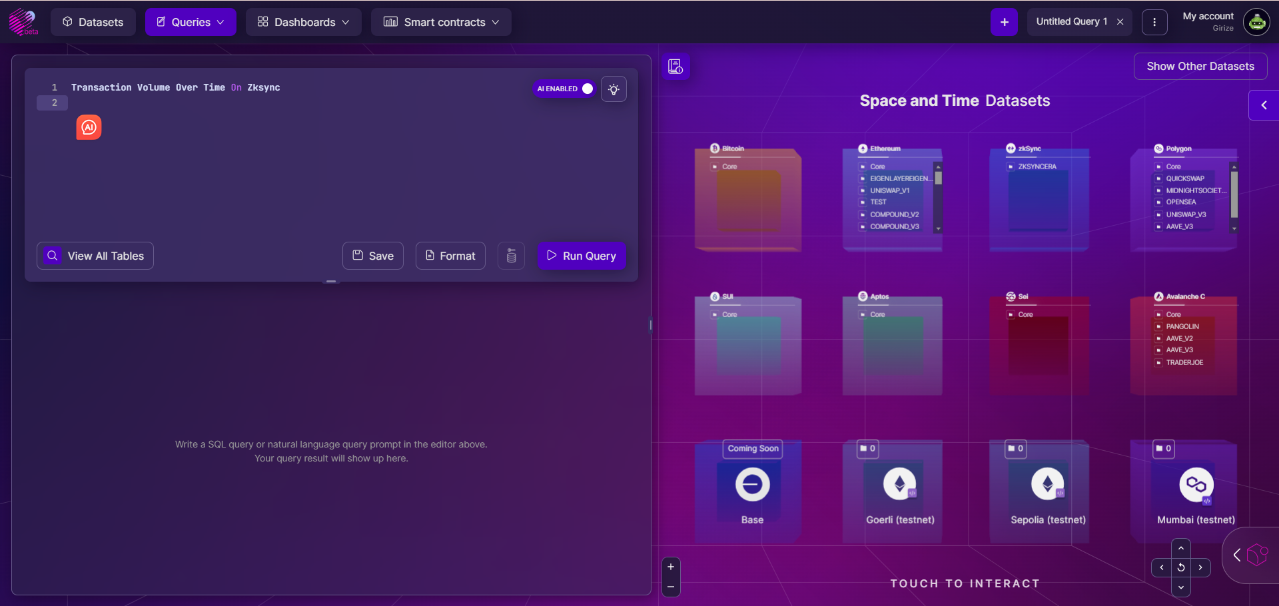Open UNISWAP_V3 schema under Polygon
The image size is (1279, 606).
pos(1181,214)
